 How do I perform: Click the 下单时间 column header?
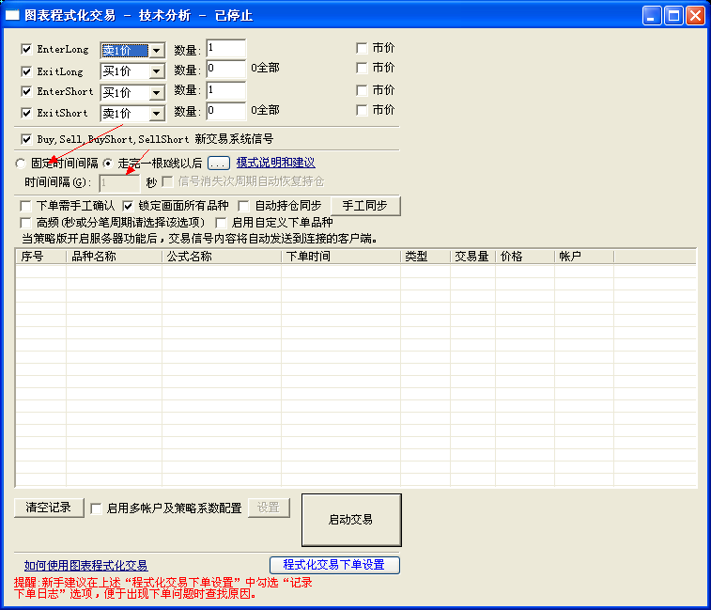coord(341,257)
